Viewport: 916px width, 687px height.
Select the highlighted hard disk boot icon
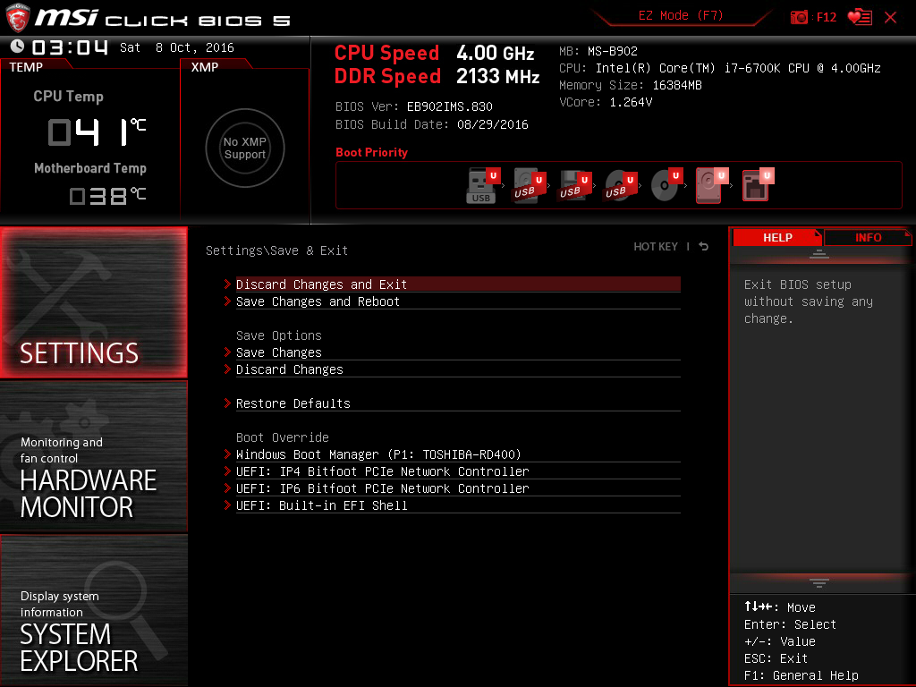pyautogui.click(x=712, y=185)
